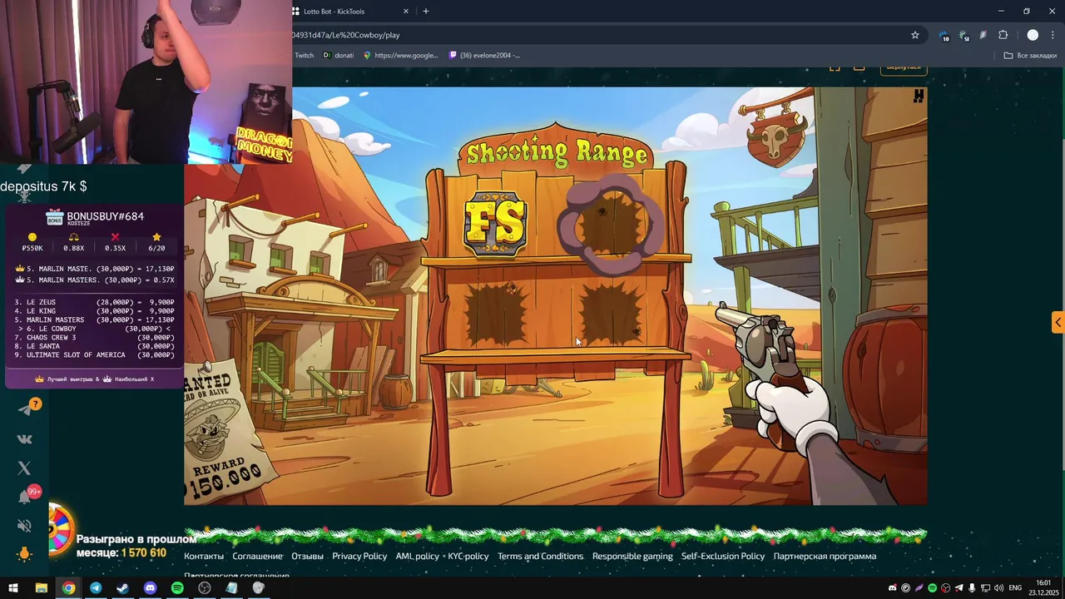
Task: Open the Chrome profile avatar
Action: coord(1033,35)
